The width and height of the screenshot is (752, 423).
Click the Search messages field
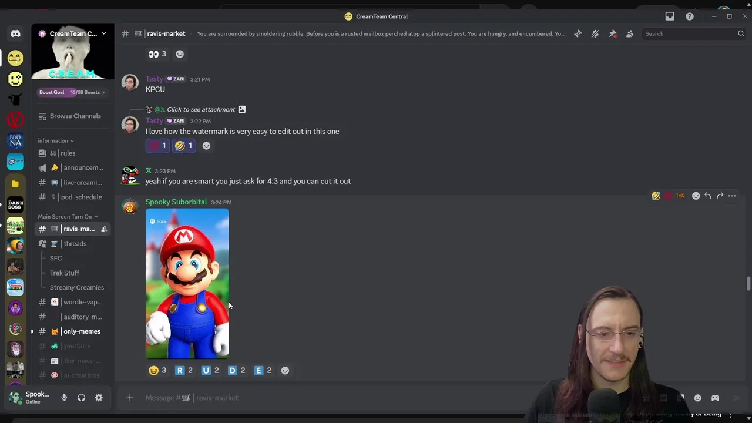694,33
